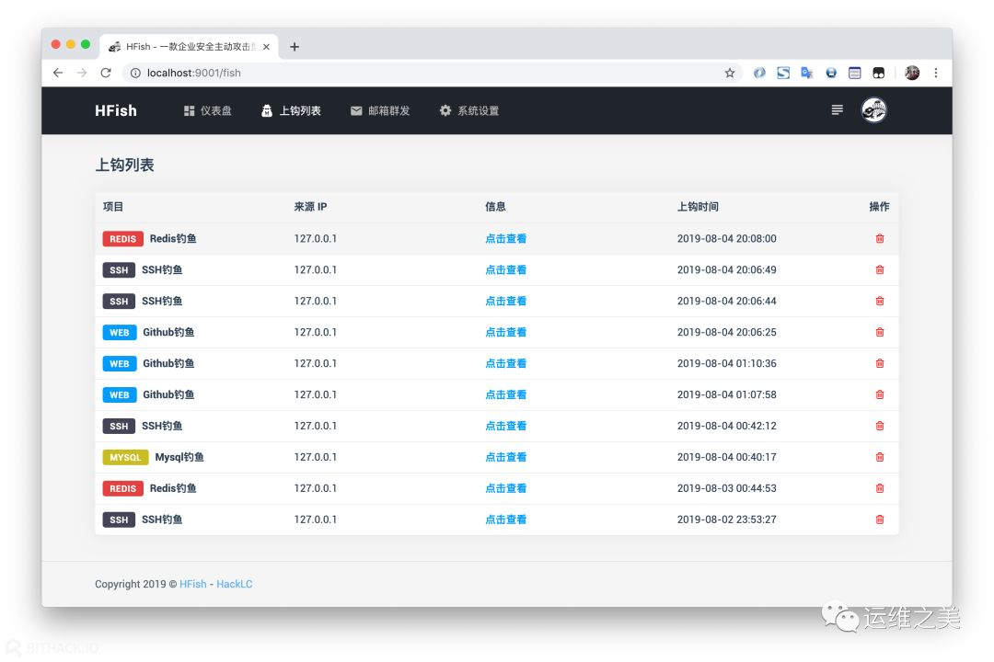The width and height of the screenshot is (994, 662).
Task: Click the Google Translate extension icon
Action: pyautogui.click(x=806, y=73)
